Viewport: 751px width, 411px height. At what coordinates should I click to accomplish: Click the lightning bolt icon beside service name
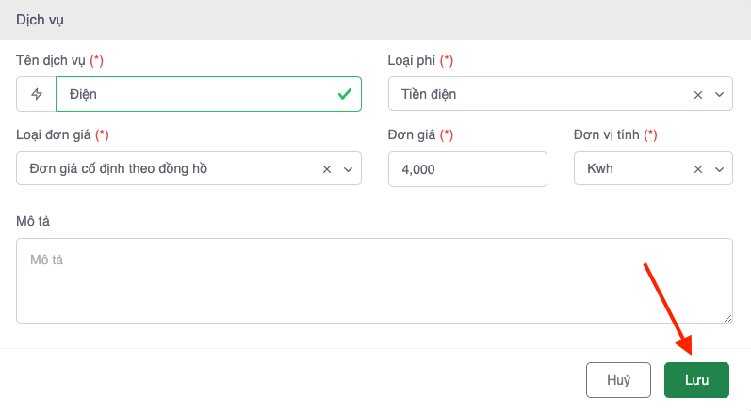pyautogui.click(x=37, y=94)
